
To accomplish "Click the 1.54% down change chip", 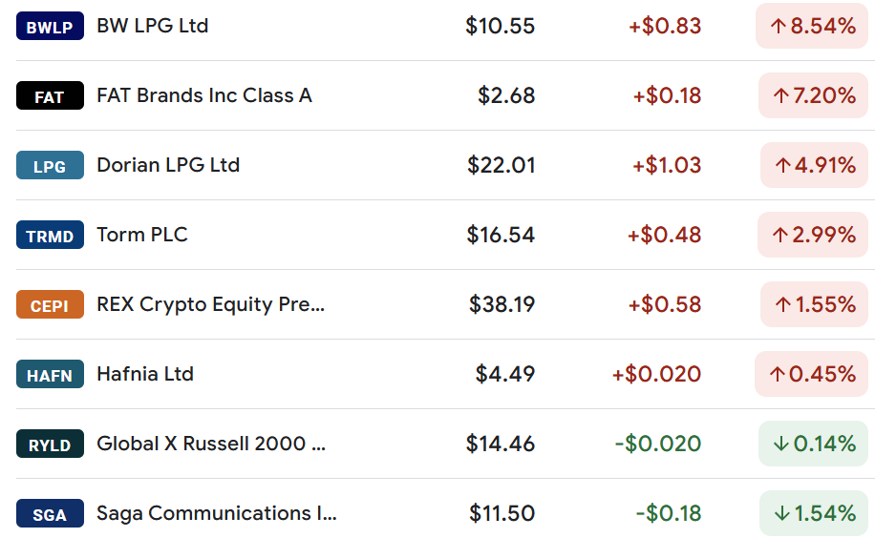I will point(814,514).
